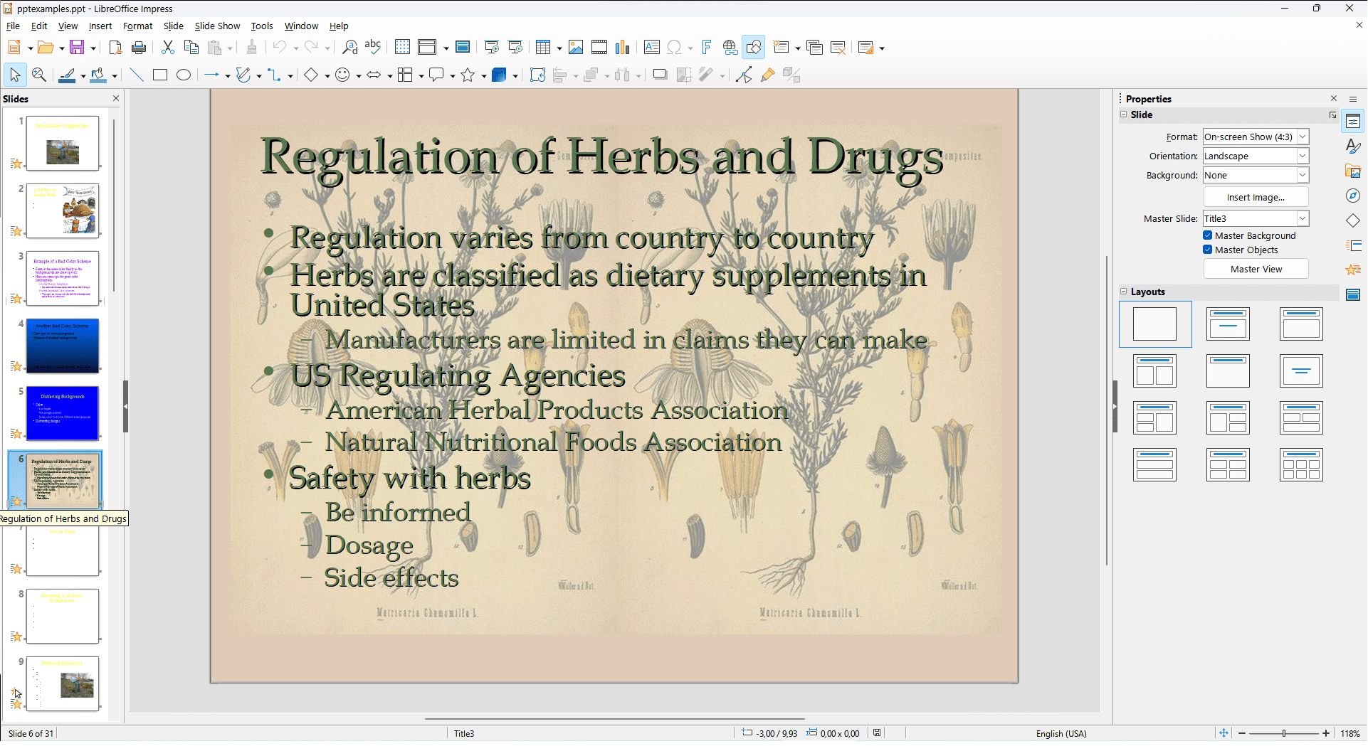Insert a text box icon

[x=651, y=48]
